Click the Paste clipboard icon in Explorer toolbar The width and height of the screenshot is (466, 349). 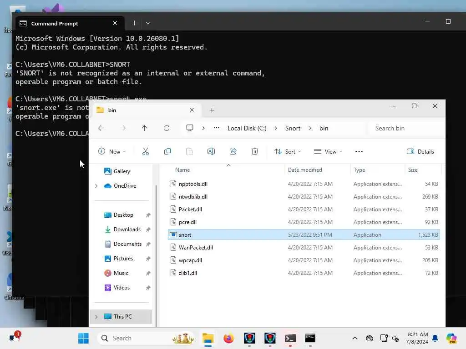(x=189, y=152)
